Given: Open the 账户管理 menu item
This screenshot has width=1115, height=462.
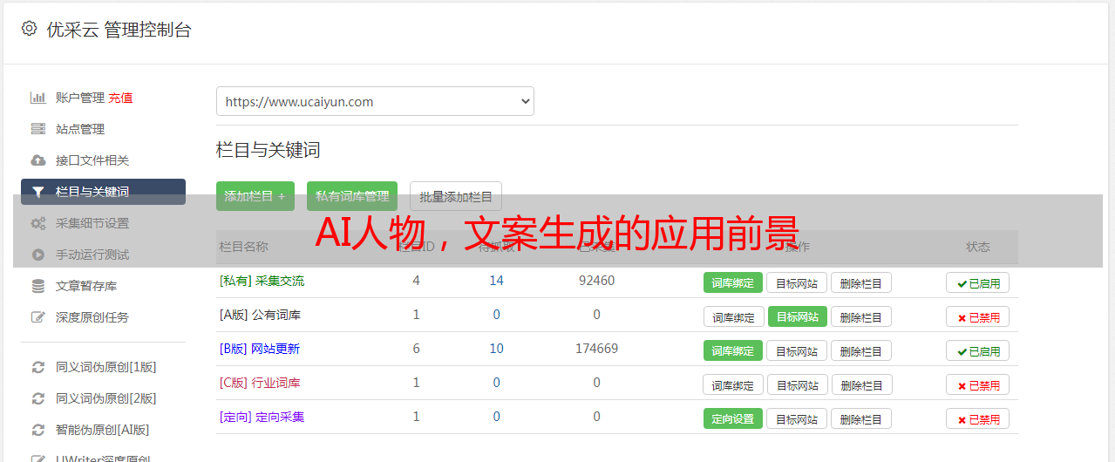Looking at the screenshot, I should (79, 98).
